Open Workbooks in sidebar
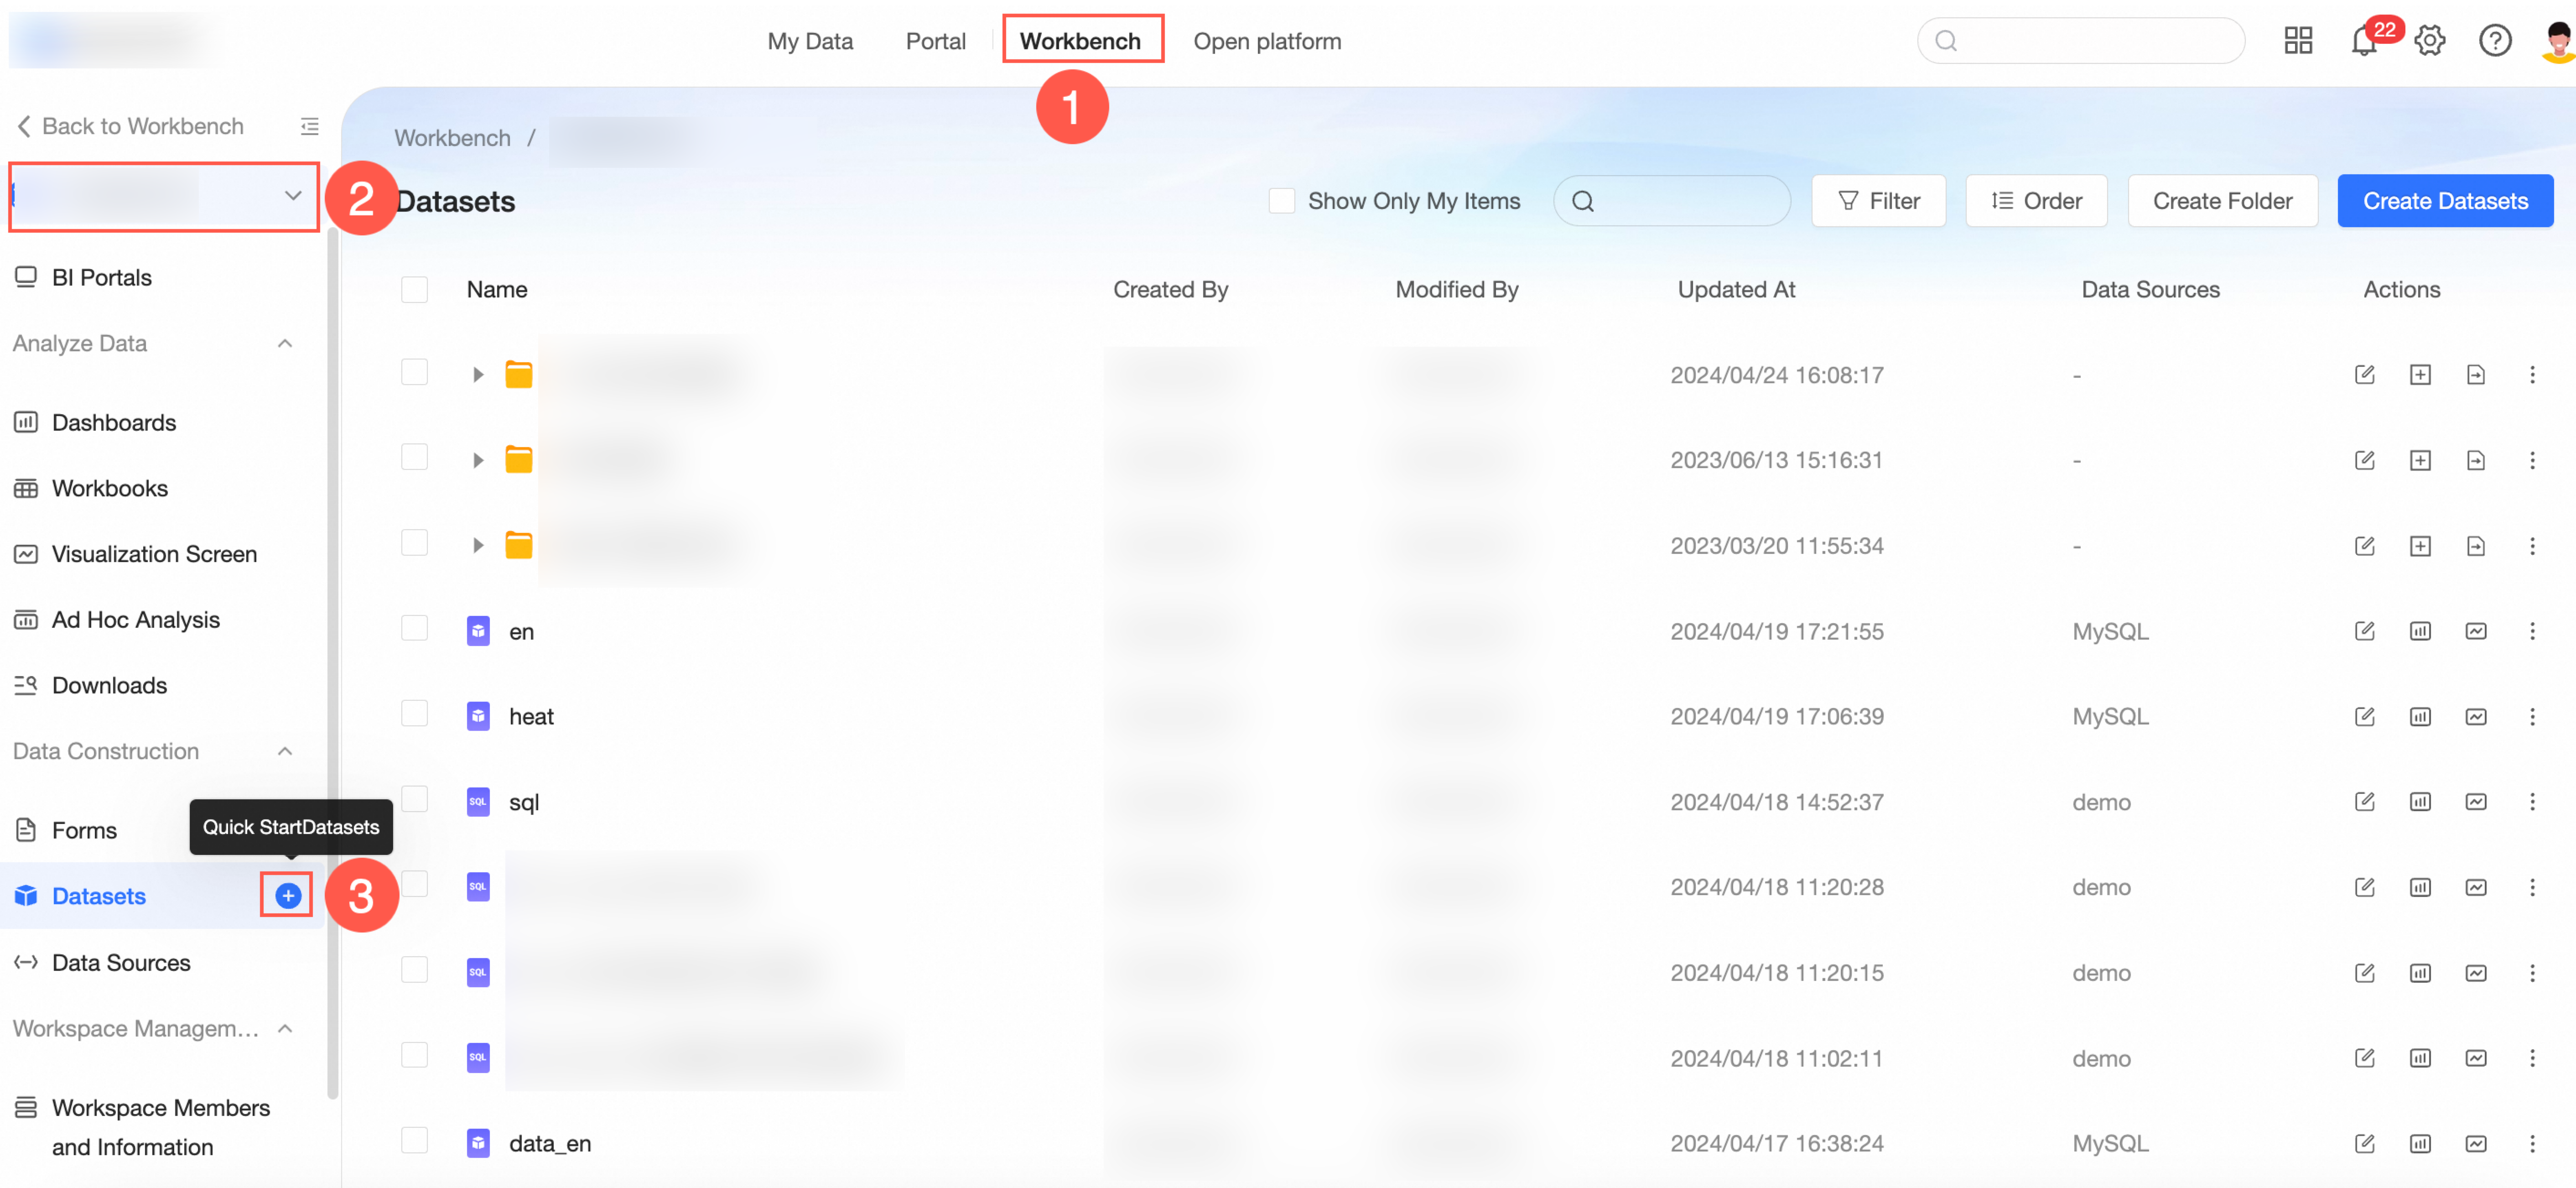 tap(109, 488)
